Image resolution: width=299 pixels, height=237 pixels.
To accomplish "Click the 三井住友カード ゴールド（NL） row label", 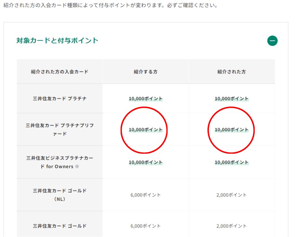I will [60, 195].
